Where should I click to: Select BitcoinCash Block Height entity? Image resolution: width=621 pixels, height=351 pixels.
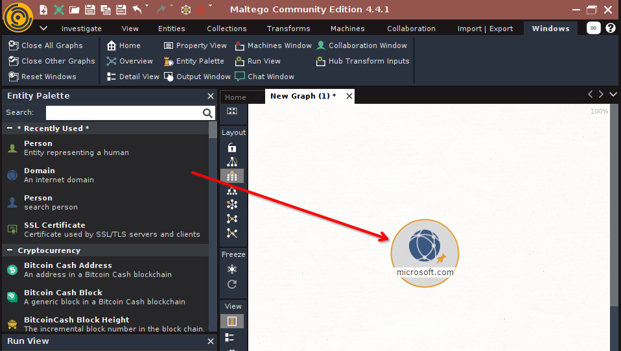pyautogui.click(x=106, y=324)
